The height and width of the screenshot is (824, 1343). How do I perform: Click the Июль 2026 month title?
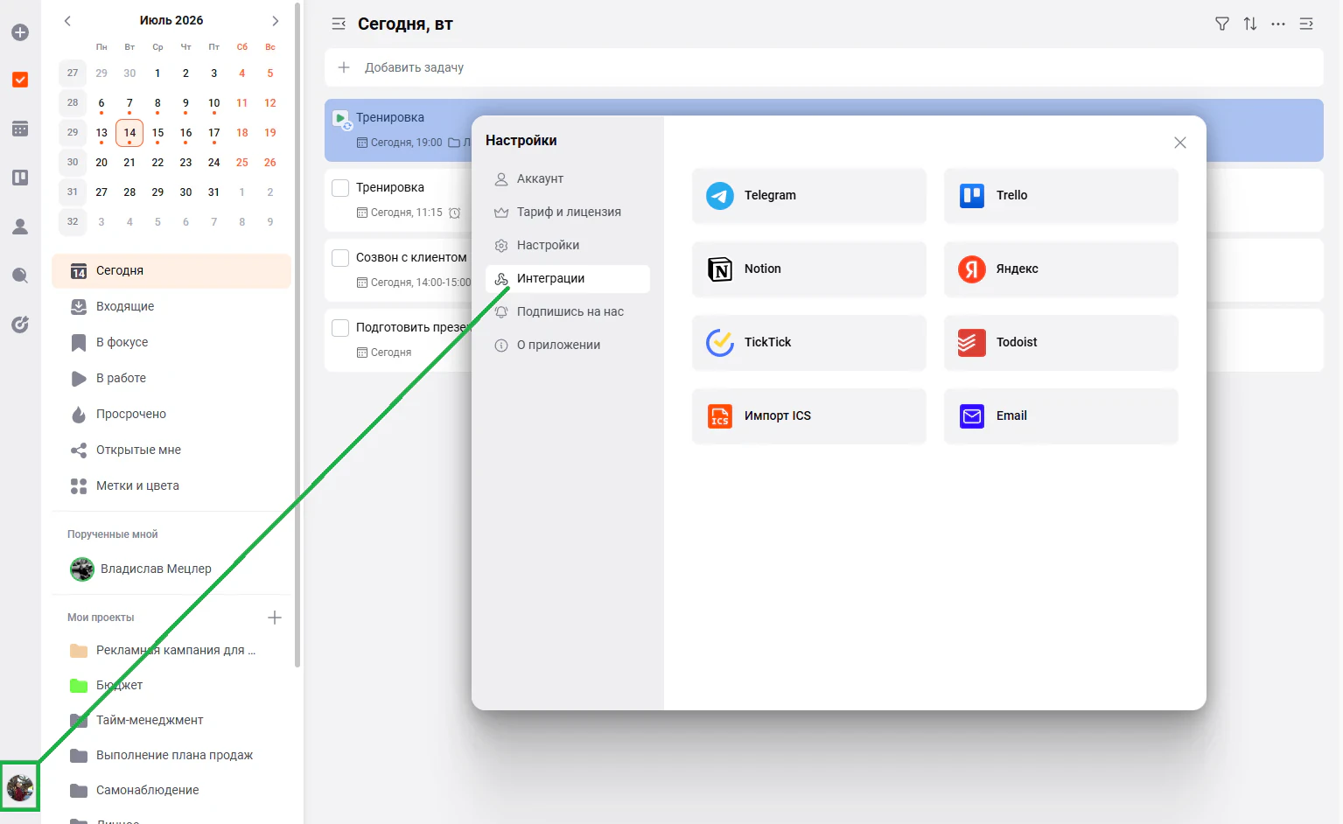click(x=171, y=20)
